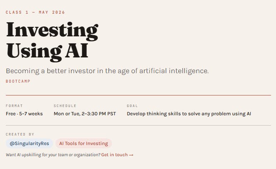
Task: Click the GOAL label
Action: (x=132, y=106)
